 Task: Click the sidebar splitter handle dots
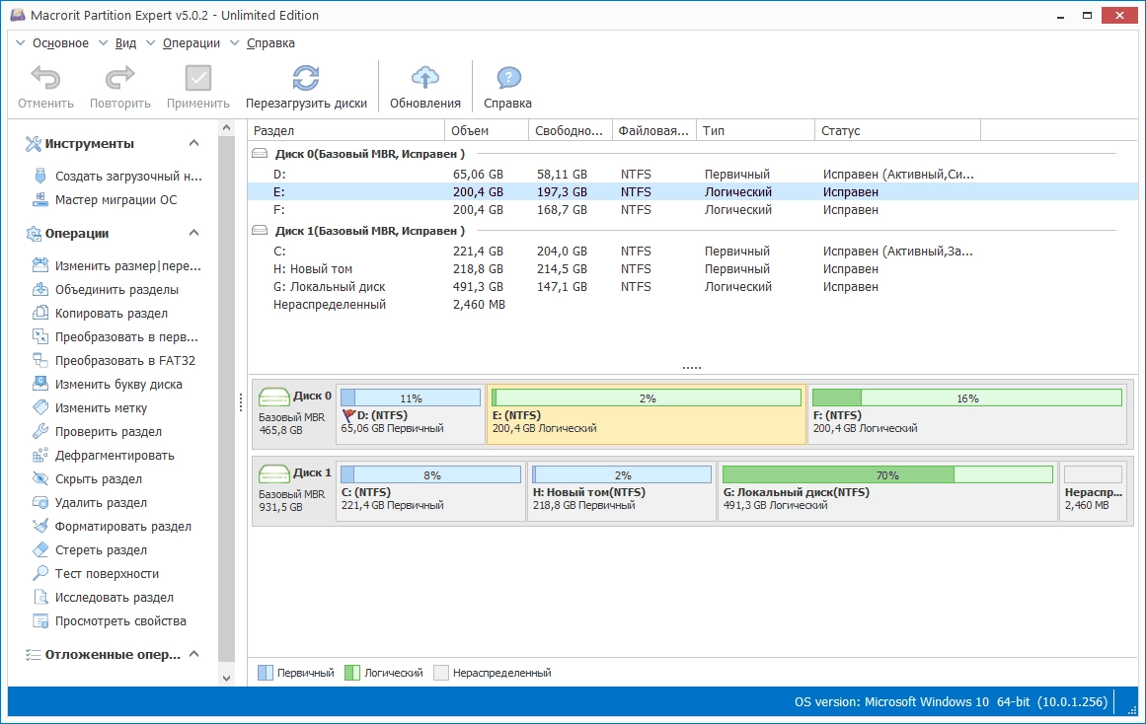[x=241, y=402]
